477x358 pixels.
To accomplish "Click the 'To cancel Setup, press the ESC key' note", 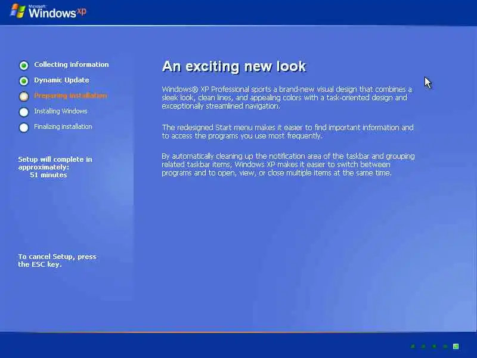I will (57, 260).
